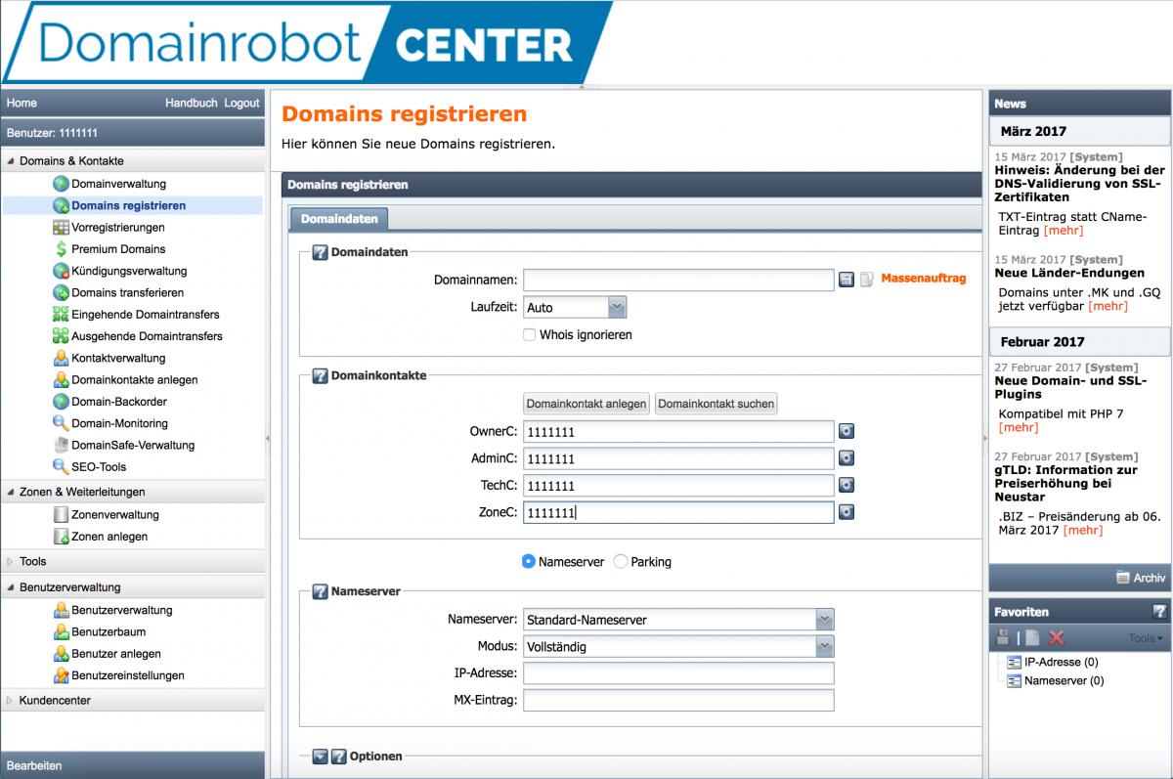Click the Domainkontakt suchen button
Image resolution: width=1173 pixels, height=779 pixels.
point(717,404)
